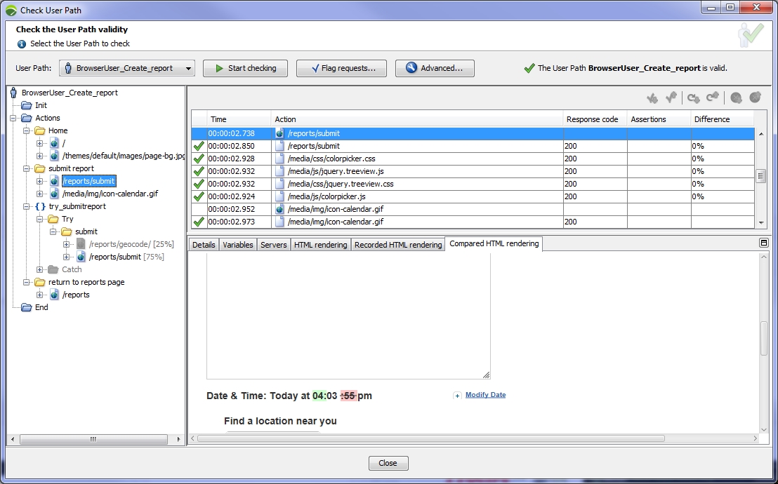Click the Flag requests... button

tap(341, 69)
